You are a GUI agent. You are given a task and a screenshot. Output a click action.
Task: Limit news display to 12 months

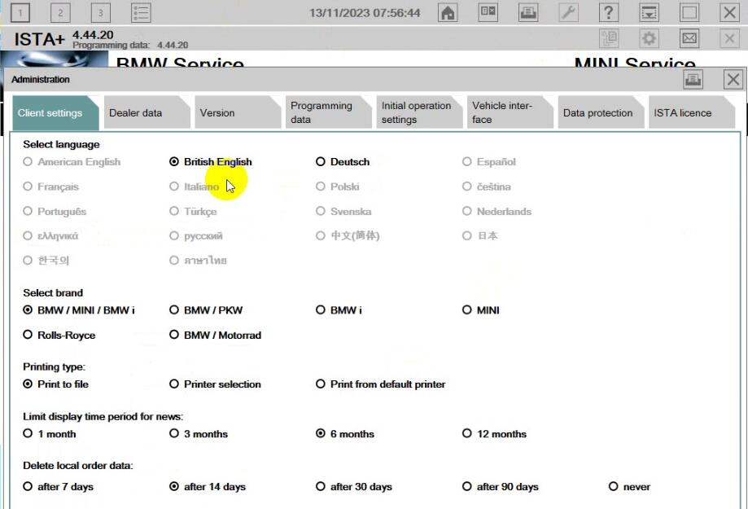[x=494, y=434]
